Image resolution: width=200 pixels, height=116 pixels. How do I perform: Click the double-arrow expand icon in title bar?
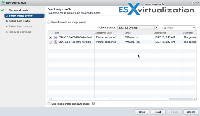click(197, 3)
